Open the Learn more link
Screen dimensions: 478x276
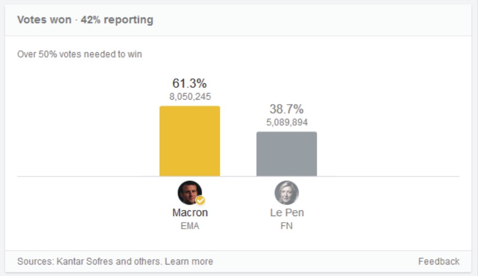pyautogui.click(x=189, y=261)
